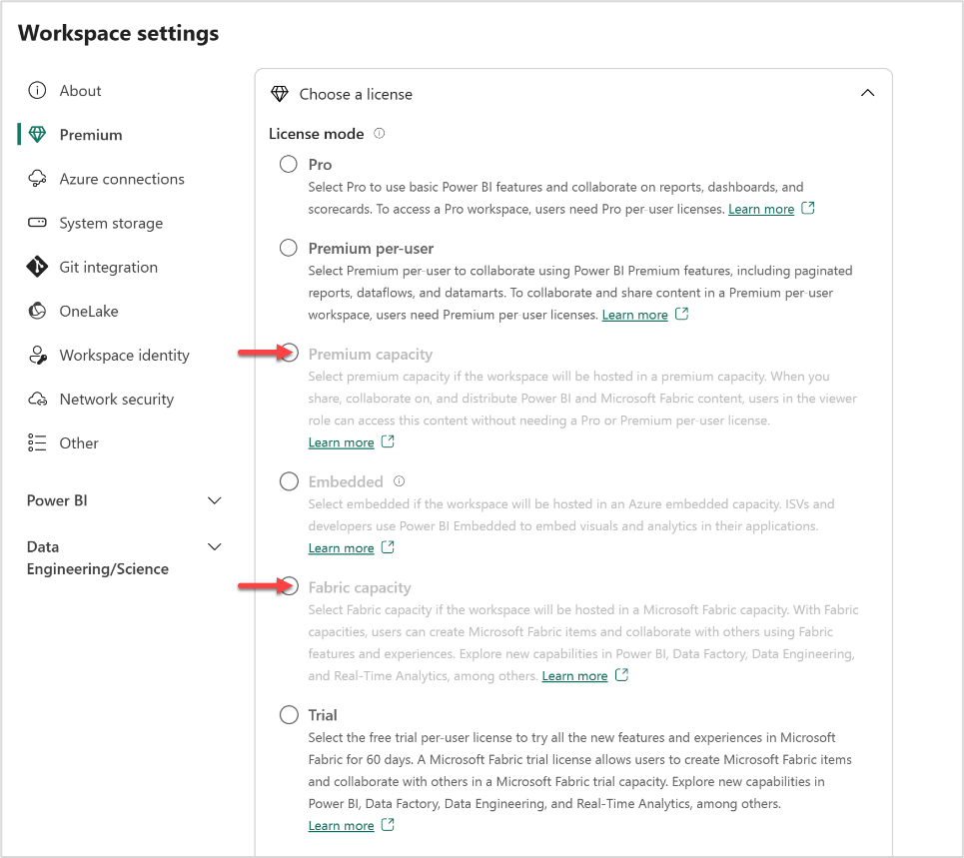Click the Azure connections cloud icon
The image size is (964, 858).
38,179
